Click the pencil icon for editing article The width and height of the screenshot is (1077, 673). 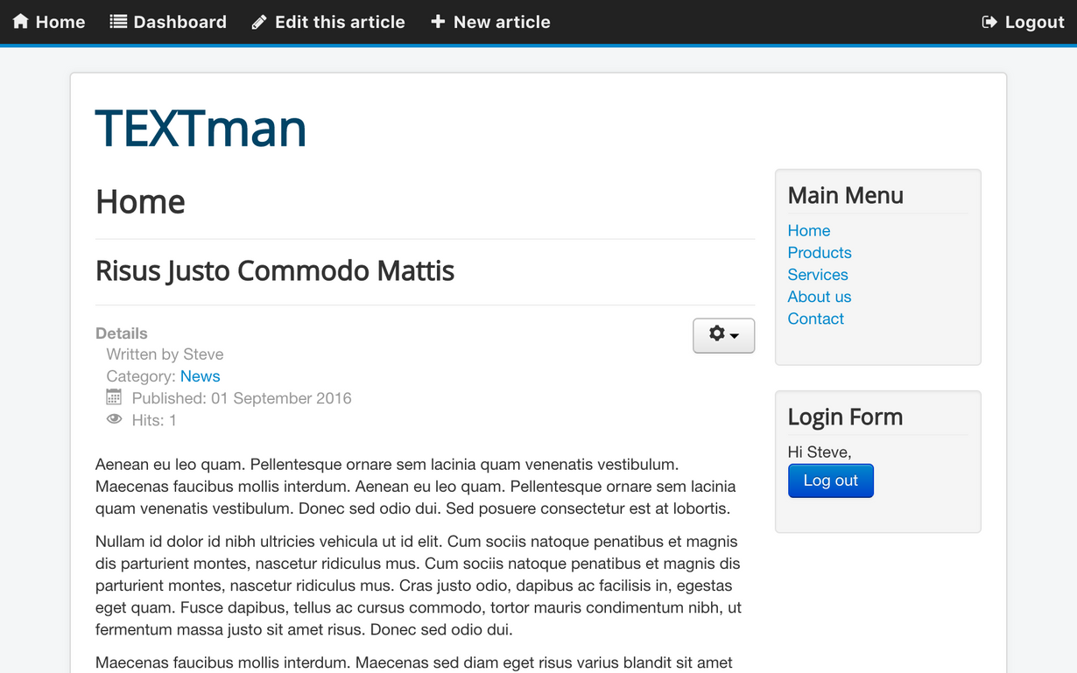coord(259,22)
